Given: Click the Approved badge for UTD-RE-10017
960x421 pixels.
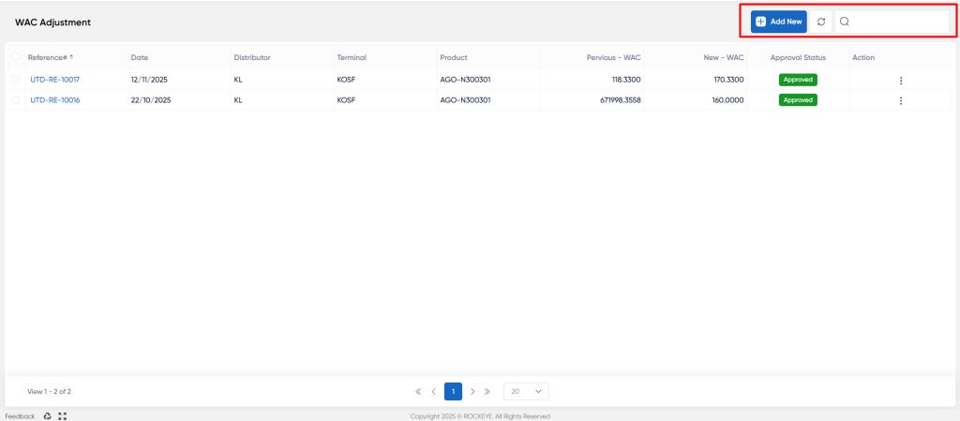Looking at the screenshot, I should (798, 80).
